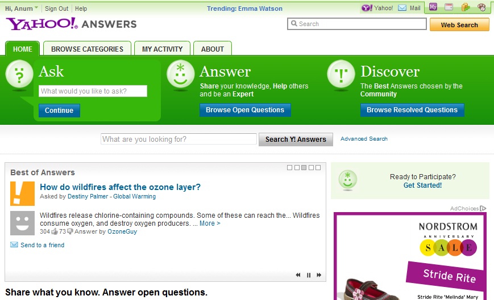Click the Continue button under Ask
This screenshot has width=494, height=300.
coord(59,111)
